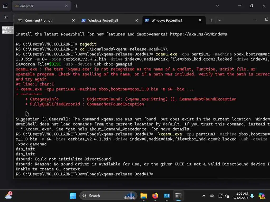Click 'dsound: Could not initialize DirectSound' line
Viewport: 270px width, 202px height.
[63, 159]
